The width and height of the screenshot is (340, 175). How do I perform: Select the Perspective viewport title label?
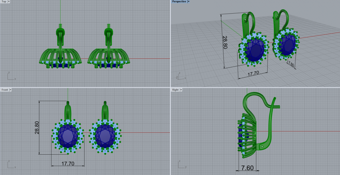coord(179,1)
